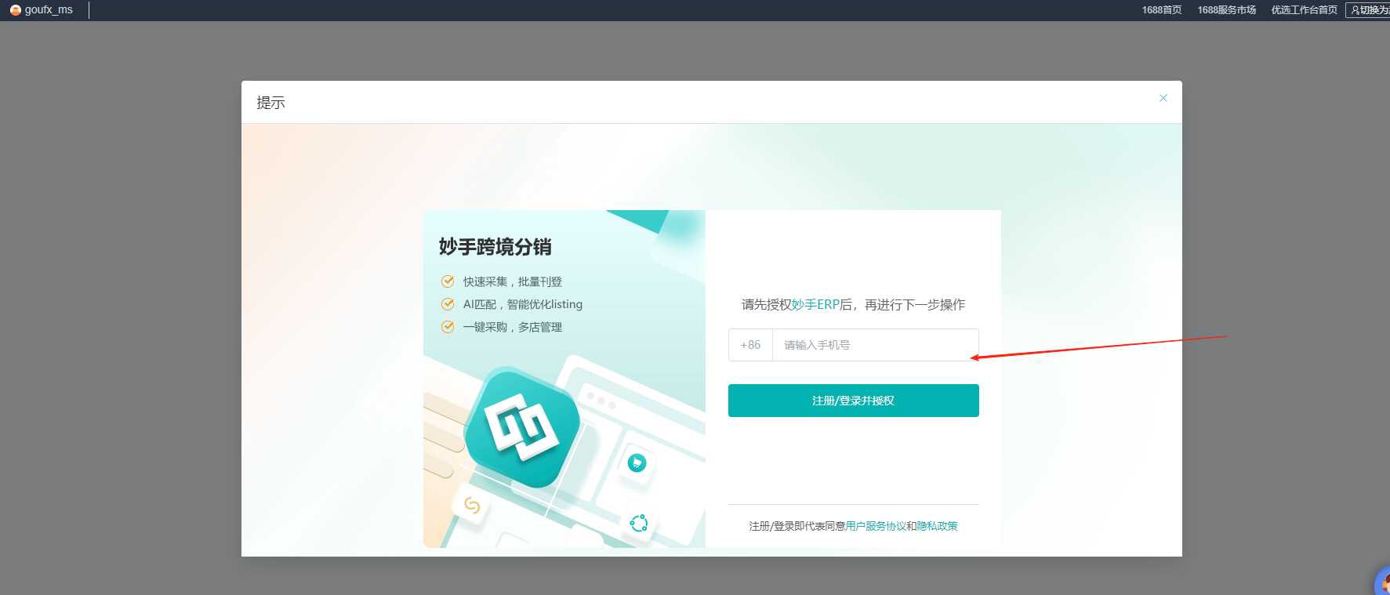Click the orange S icon in the illustration
Screen dimensions: 1390x595
[472, 506]
